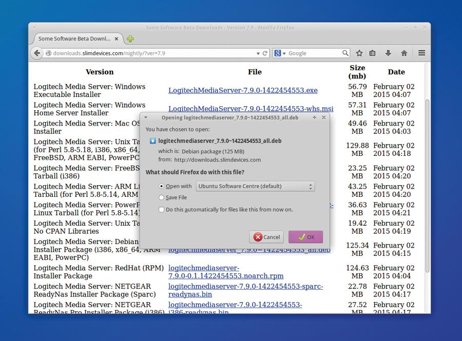462x341 pixels.
Task: Select the Open with radio button
Action: pyautogui.click(x=161, y=186)
